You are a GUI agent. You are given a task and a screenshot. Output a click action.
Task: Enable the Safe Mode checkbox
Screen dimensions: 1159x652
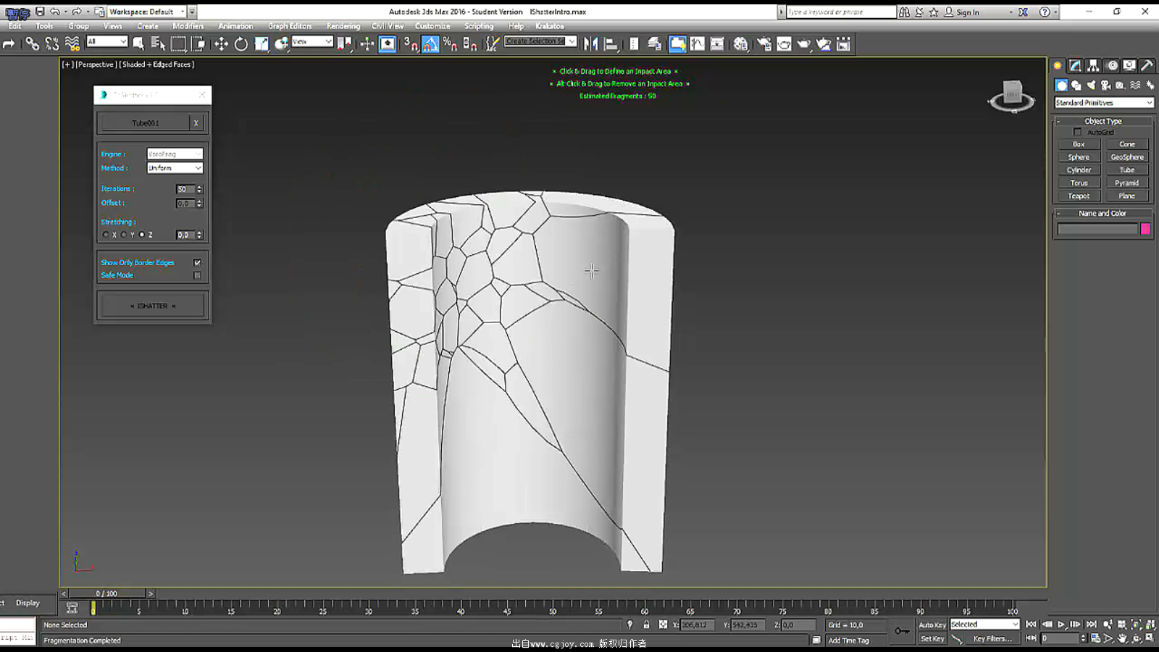[197, 275]
